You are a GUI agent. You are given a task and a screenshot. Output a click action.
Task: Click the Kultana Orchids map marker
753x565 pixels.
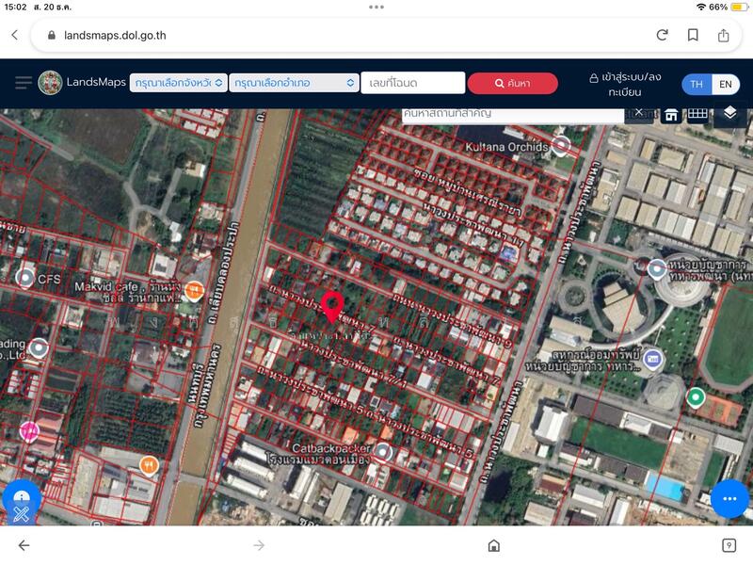point(562,145)
